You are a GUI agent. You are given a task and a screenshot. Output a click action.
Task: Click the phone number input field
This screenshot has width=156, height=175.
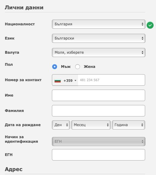[x=111, y=80]
